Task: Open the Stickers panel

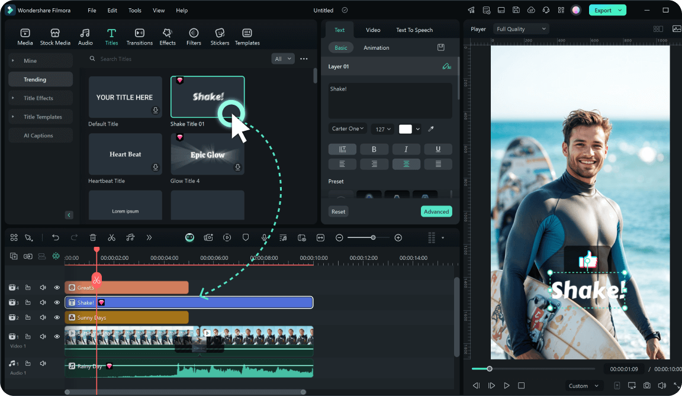Action: (220, 37)
